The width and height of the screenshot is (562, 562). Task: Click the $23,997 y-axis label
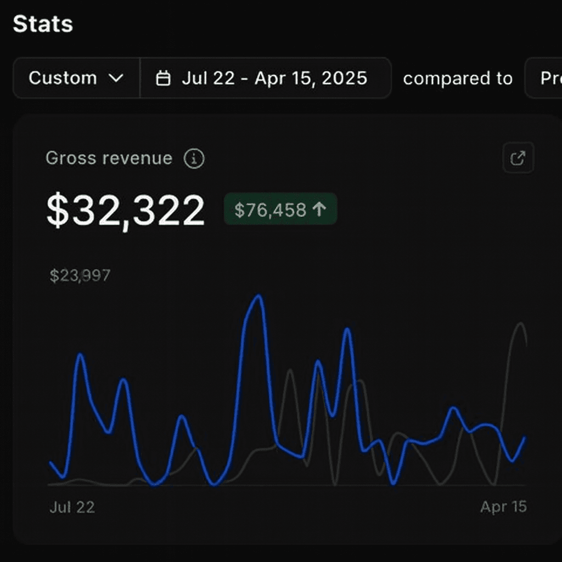(80, 276)
